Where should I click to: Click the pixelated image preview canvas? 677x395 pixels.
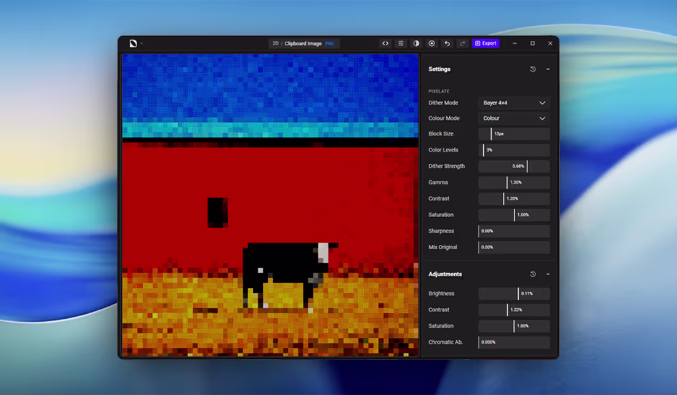270,205
